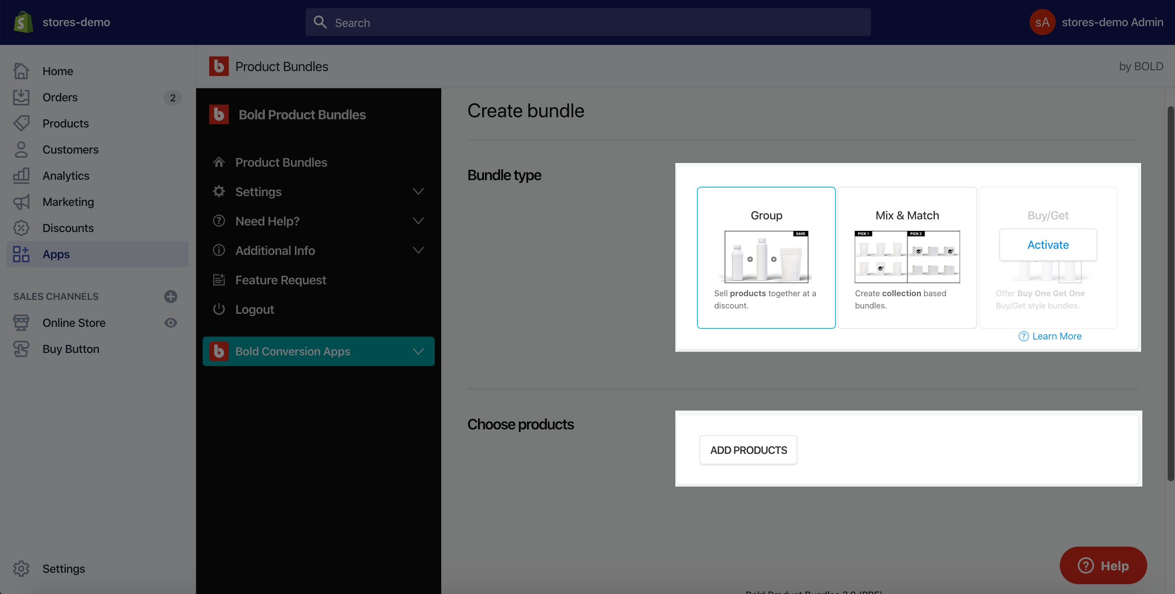Click the Analytics bar chart icon
This screenshot has width=1175, height=594.
tap(21, 176)
